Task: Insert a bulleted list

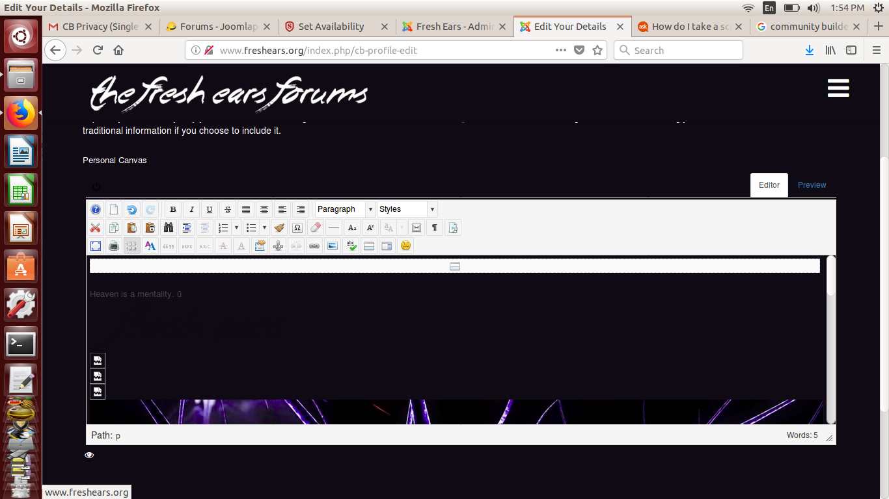Action: [x=252, y=227]
